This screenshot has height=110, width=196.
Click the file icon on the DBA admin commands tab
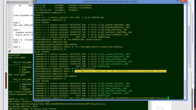pos(8,2)
